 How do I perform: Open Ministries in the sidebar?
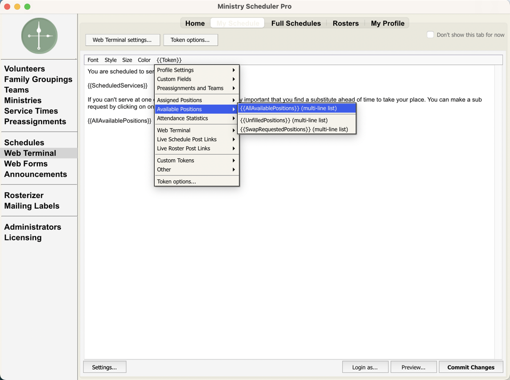point(23,101)
